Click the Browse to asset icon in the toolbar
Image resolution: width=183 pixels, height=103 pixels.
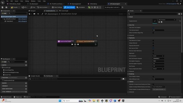pos(7,7)
